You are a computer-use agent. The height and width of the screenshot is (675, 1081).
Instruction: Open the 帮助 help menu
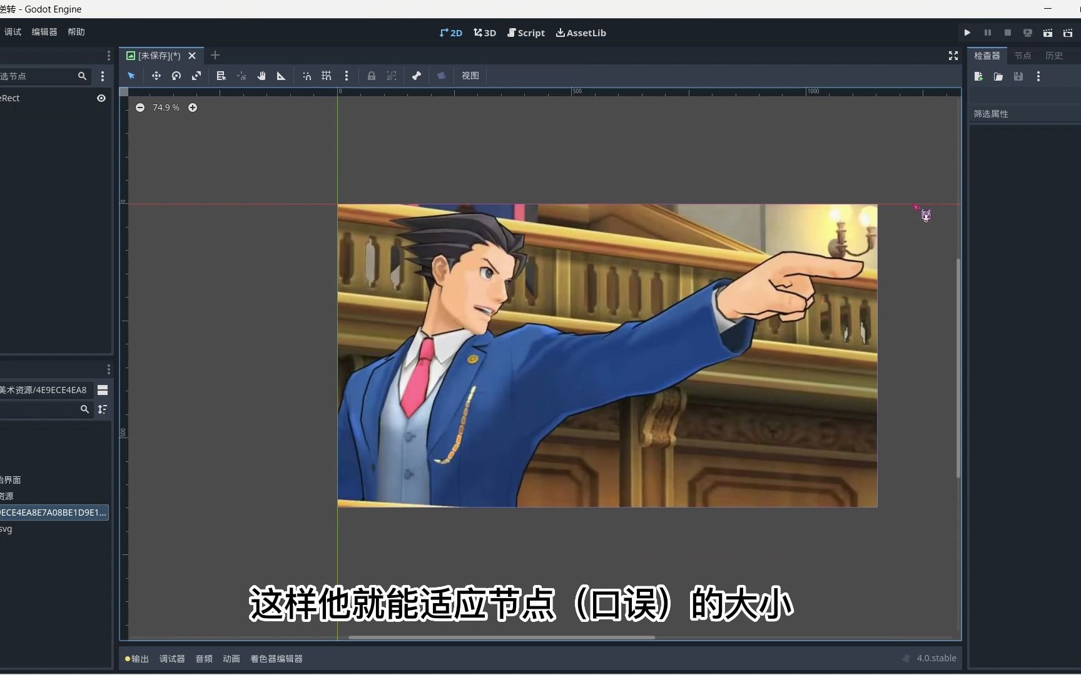pos(76,32)
